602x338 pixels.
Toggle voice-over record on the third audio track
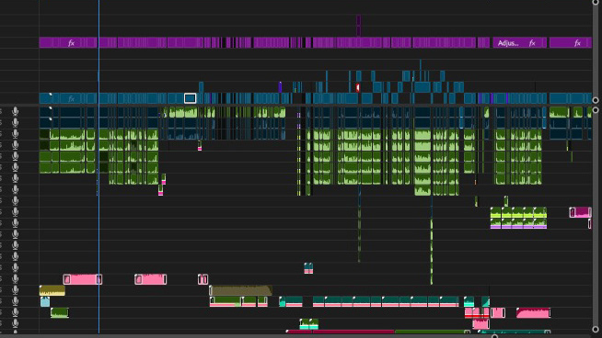16,133
